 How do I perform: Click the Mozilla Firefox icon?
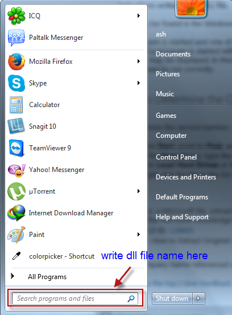16,62
